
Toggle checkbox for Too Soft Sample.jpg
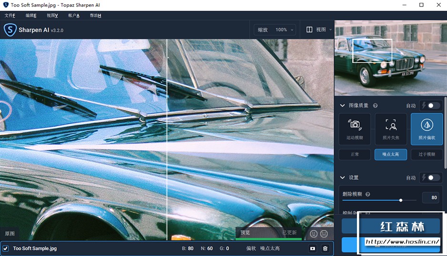coord(5,248)
